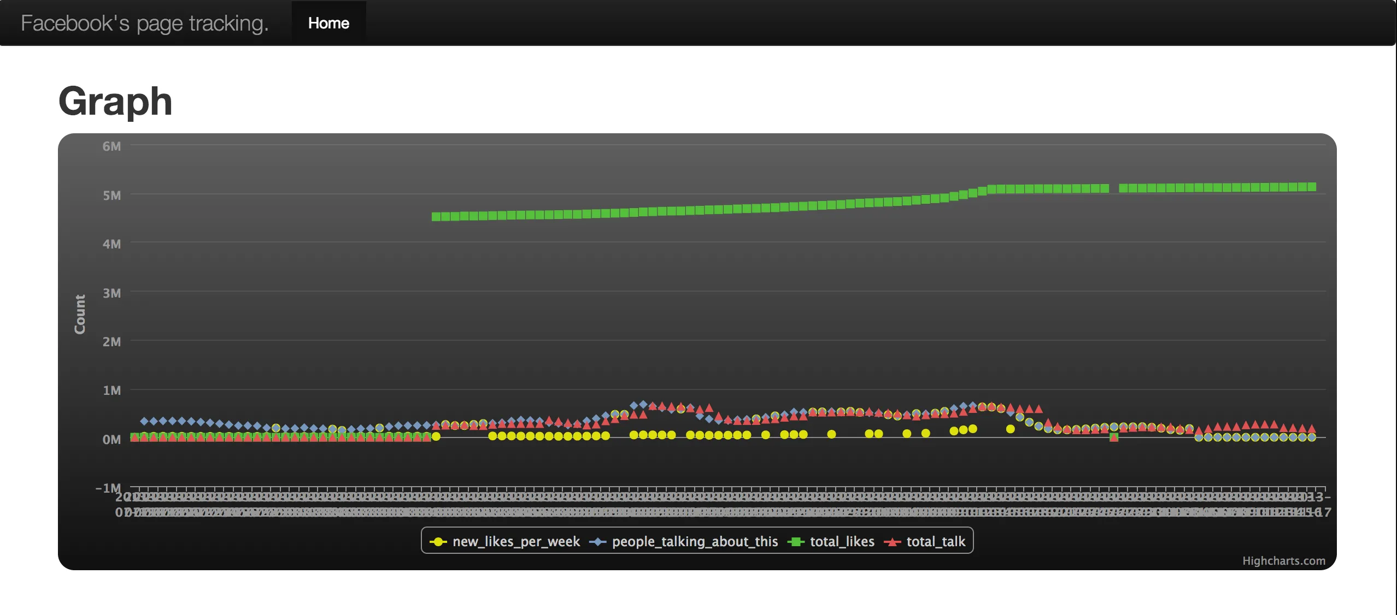Click the 0M y-axis label
Image resolution: width=1397 pixels, height=615 pixels.
pyautogui.click(x=111, y=439)
